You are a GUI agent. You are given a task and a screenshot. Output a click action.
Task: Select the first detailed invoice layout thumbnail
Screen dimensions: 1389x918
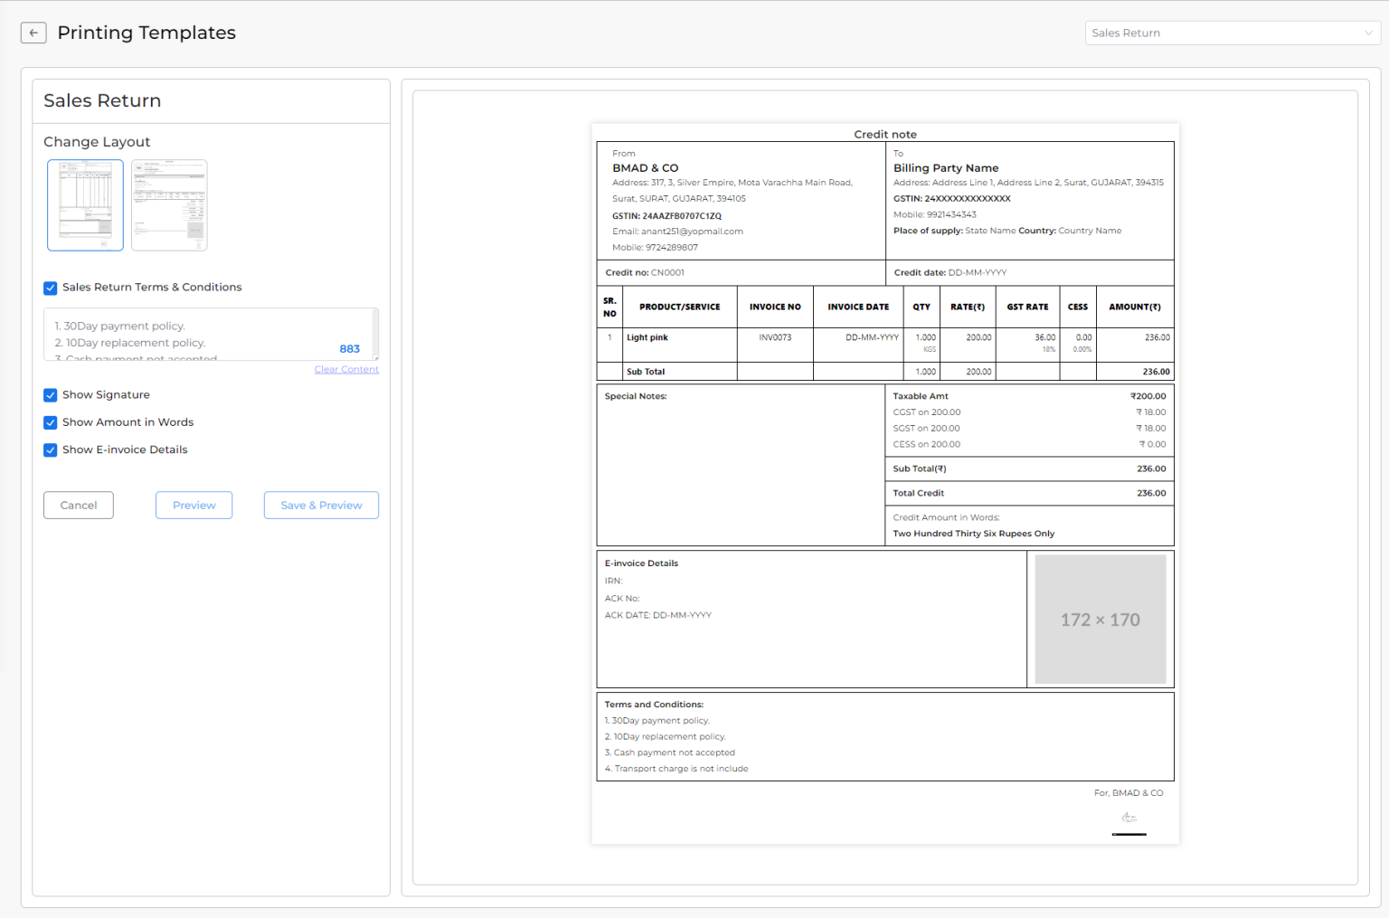click(x=85, y=204)
